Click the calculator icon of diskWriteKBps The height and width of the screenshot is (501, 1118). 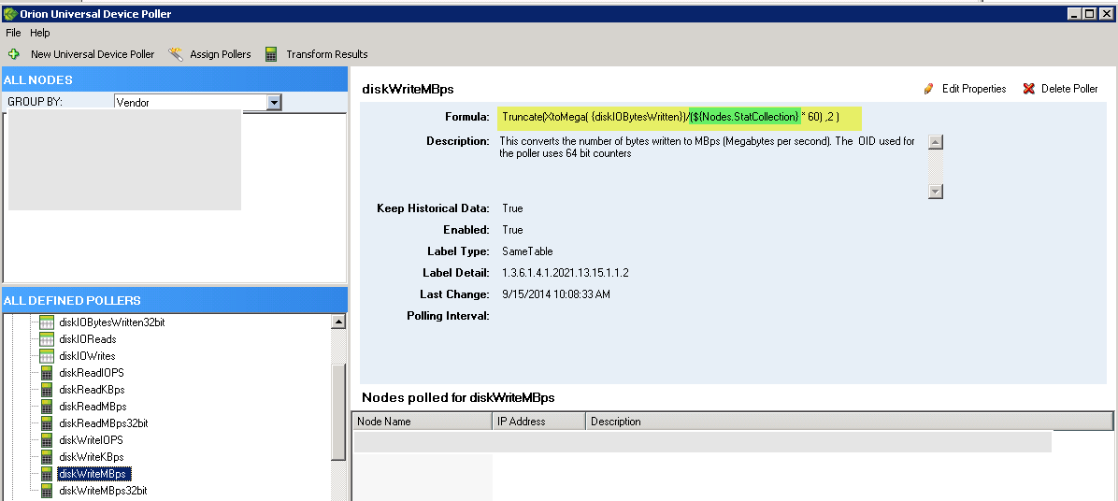pos(47,457)
